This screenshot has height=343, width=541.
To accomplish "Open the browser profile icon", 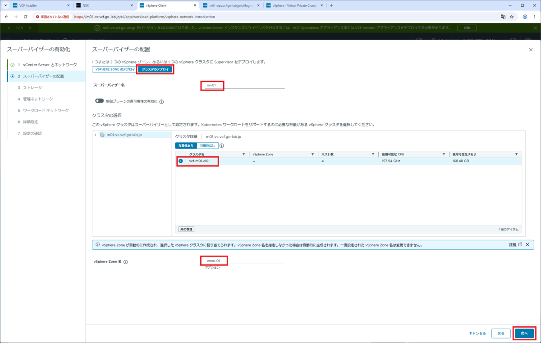I will pos(525,17).
